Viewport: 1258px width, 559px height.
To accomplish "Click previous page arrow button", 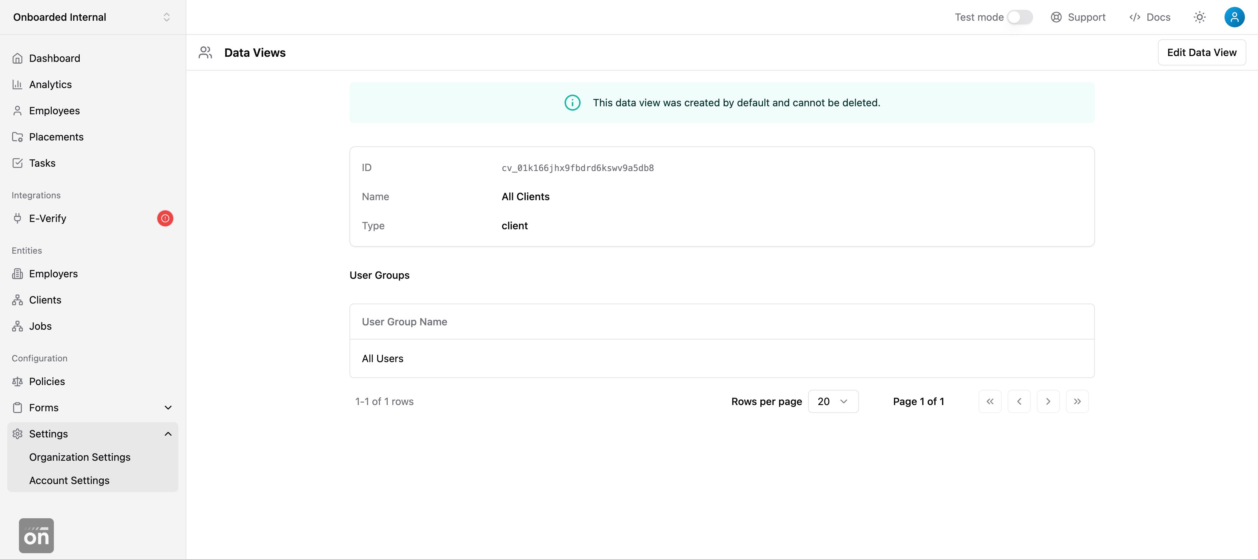I will pos(1019,401).
